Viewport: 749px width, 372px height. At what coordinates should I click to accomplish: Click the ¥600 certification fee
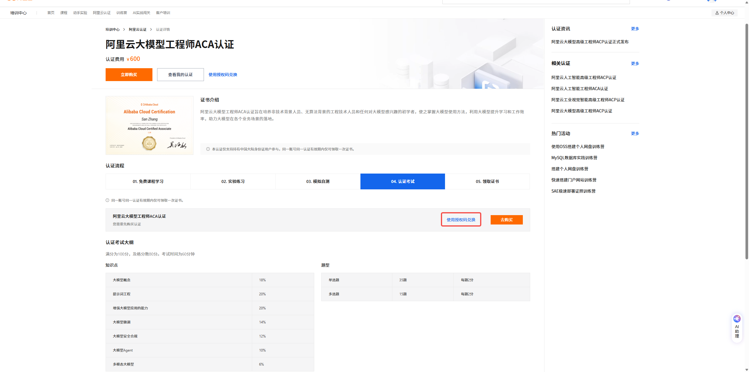(x=133, y=59)
